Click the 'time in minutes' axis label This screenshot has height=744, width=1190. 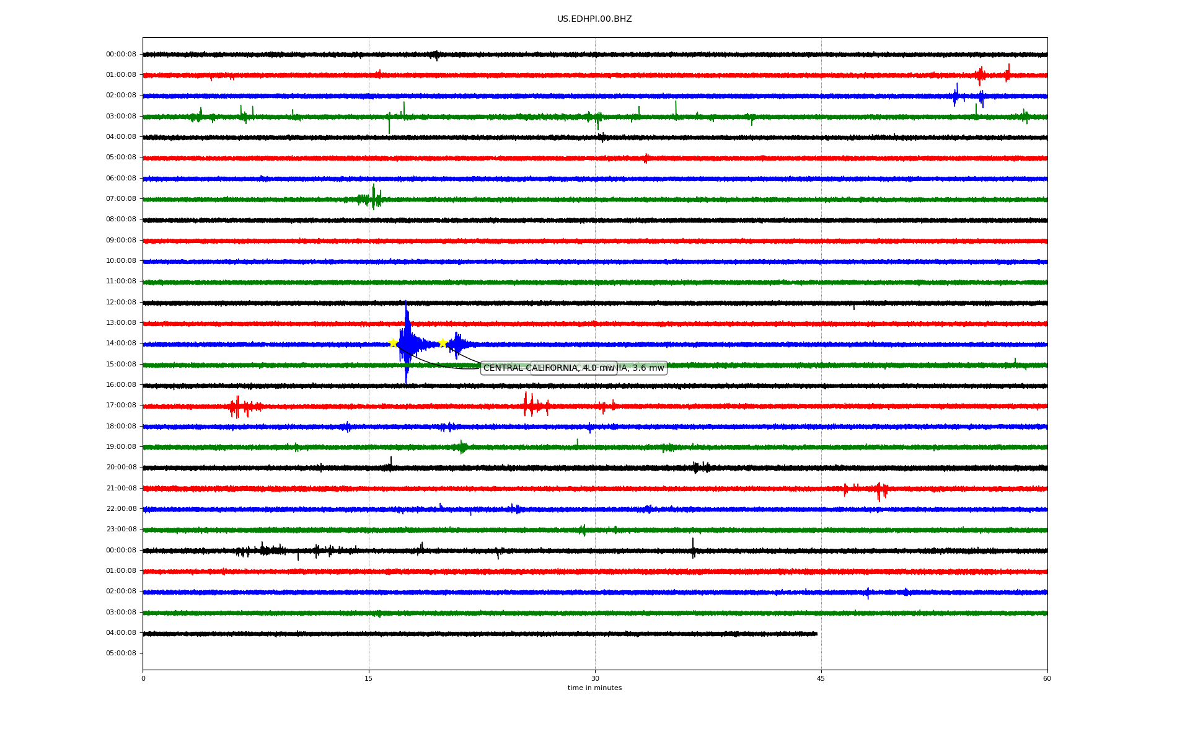coord(594,688)
